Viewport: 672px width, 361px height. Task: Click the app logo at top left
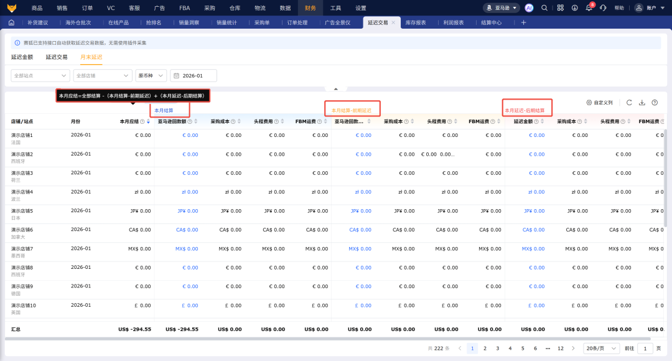pos(12,7)
